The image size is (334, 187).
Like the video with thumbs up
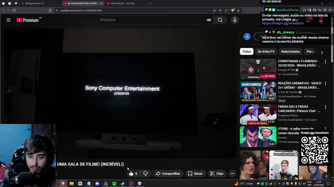tap(133, 173)
